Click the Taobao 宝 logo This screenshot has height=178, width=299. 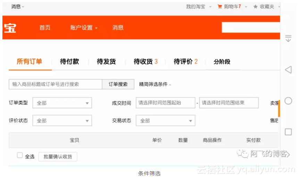(10, 28)
